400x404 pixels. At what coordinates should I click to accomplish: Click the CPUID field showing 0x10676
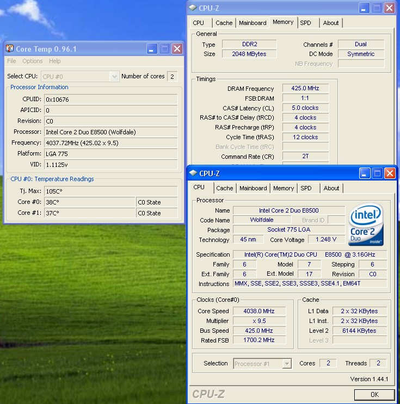point(111,100)
